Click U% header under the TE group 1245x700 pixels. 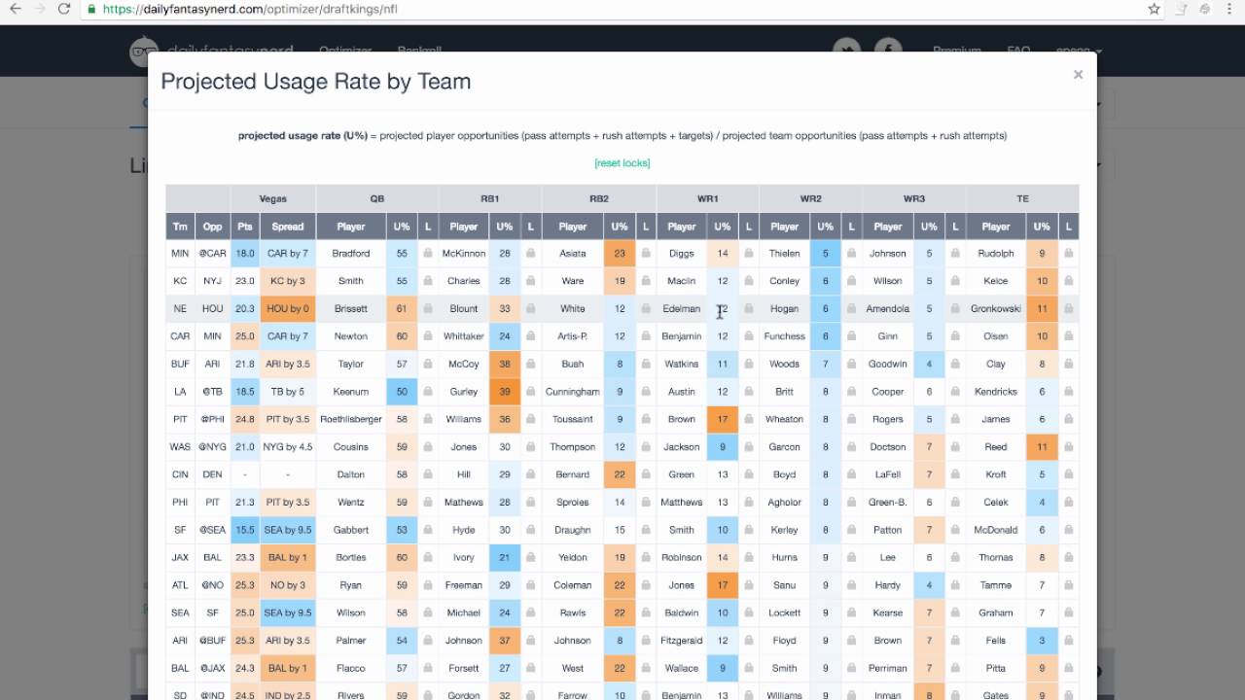tap(1042, 227)
